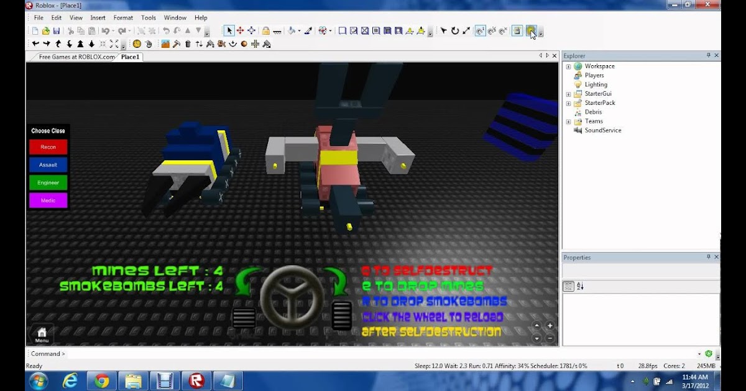Open the Tools menu
The width and height of the screenshot is (746, 391).
[149, 18]
